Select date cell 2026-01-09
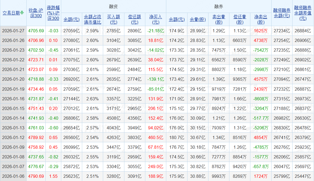314x181 pixels. coord(13,147)
